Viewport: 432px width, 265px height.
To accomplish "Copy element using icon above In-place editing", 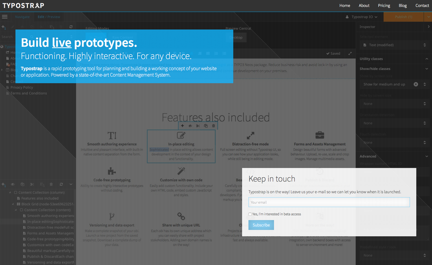I will pyautogui.click(x=205, y=126).
